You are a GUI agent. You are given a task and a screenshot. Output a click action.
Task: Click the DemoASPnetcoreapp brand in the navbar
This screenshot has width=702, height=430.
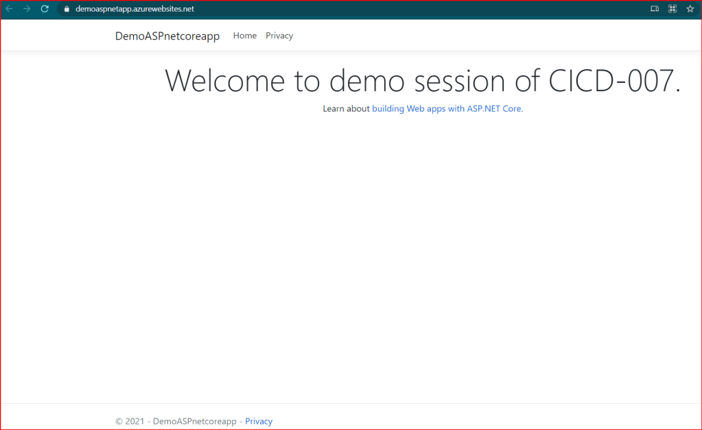tap(167, 36)
